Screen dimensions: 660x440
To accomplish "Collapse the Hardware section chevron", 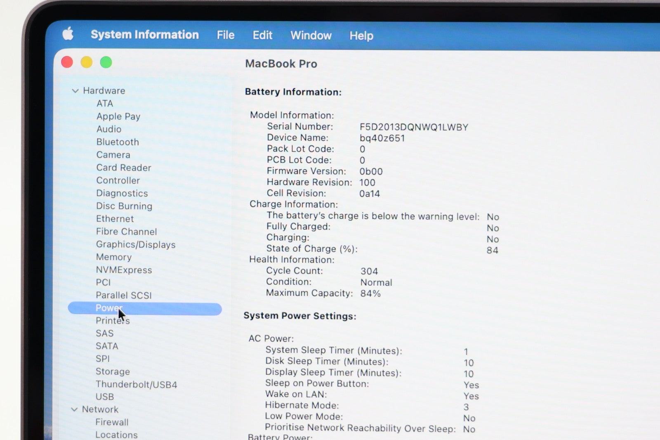I will coord(75,91).
